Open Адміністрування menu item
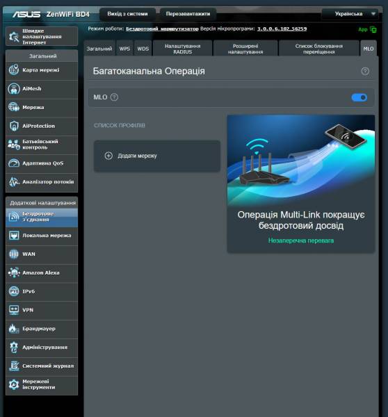 pos(42,347)
